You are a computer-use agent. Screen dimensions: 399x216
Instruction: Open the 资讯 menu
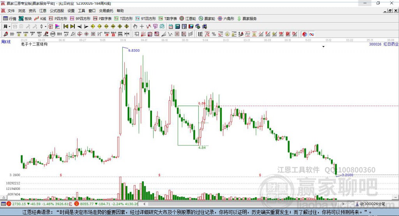point(32,11)
